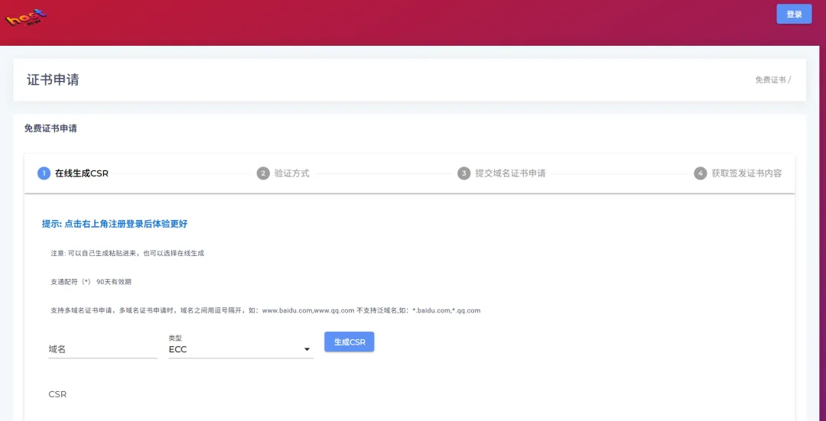The width and height of the screenshot is (826, 421).
Task: Click the 证书申请 page title
Action: pos(53,79)
